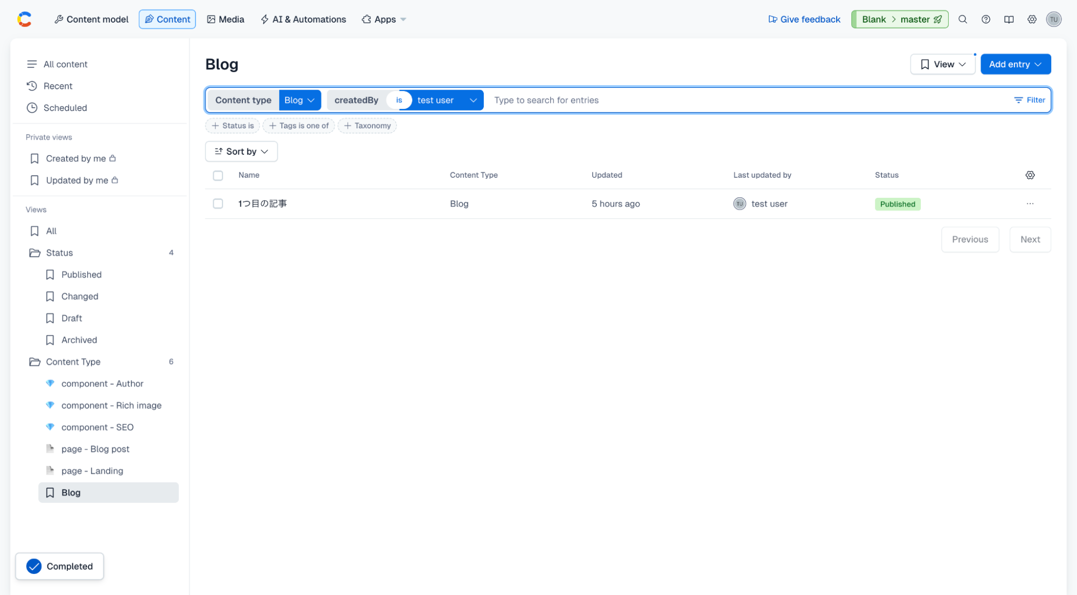Open the Sort by dropdown
The width and height of the screenshot is (1077, 595).
241,151
